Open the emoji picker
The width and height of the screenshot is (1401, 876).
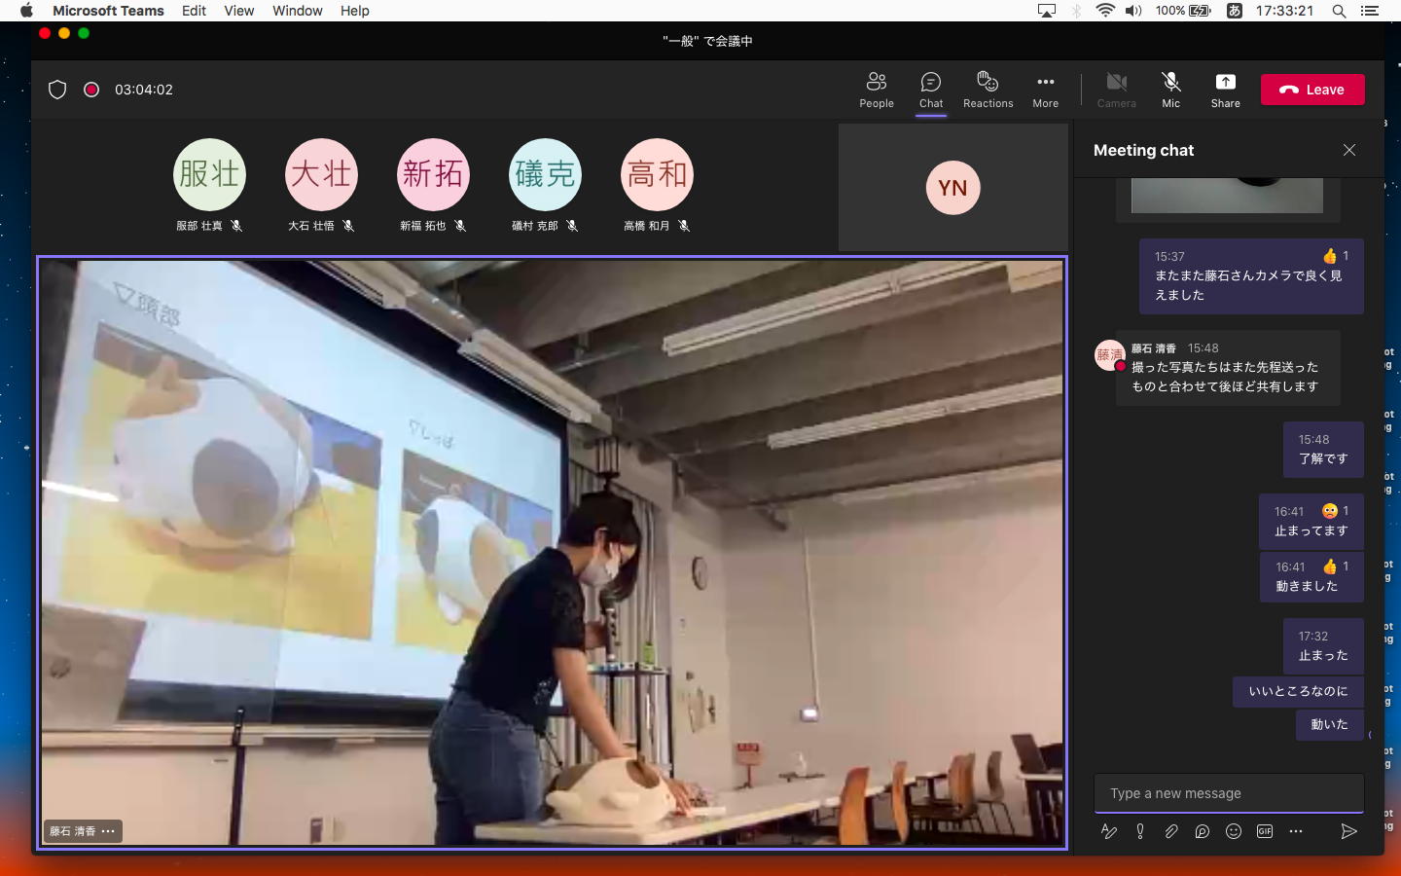[1234, 831]
